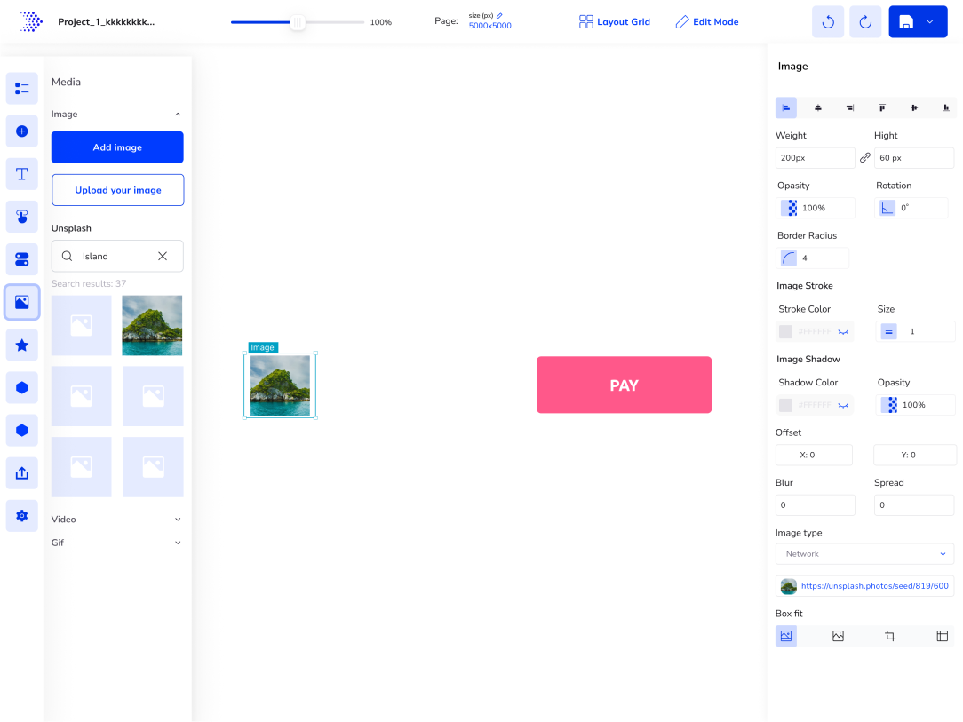Image resolution: width=963 pixels, height=722 pixels.
Task: Clear the Island search query with the X
Action: pyautogui.click(x=163, y=256)
